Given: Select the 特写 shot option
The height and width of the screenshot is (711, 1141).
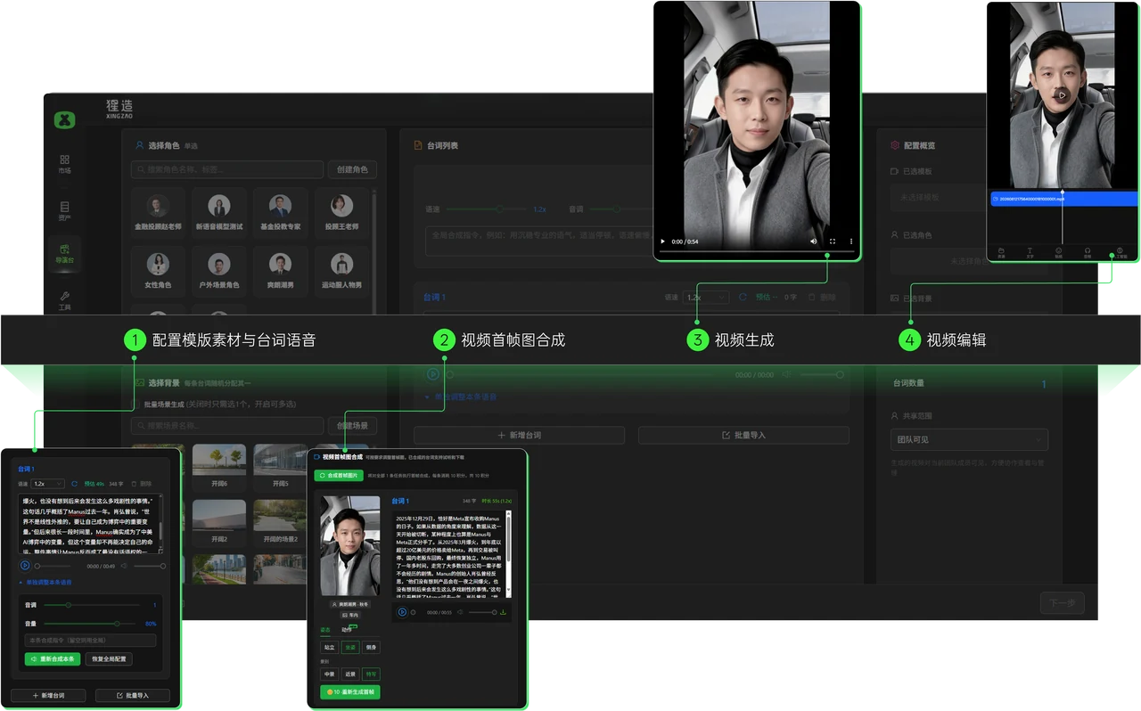Looking at the screenshot, I should click(372, 674).
